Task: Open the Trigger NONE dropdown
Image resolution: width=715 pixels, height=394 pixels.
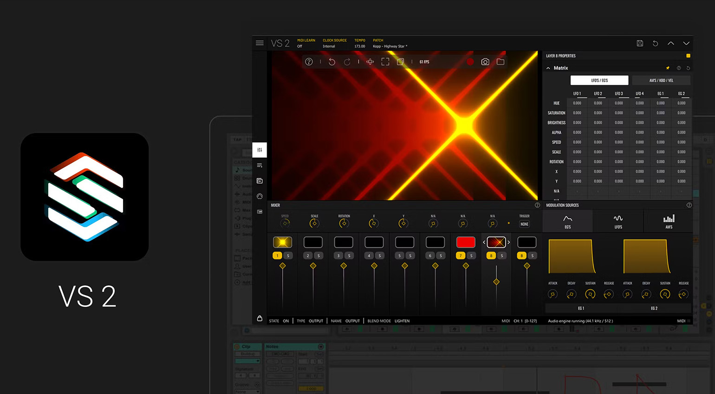Action: [x=524, y=224]
